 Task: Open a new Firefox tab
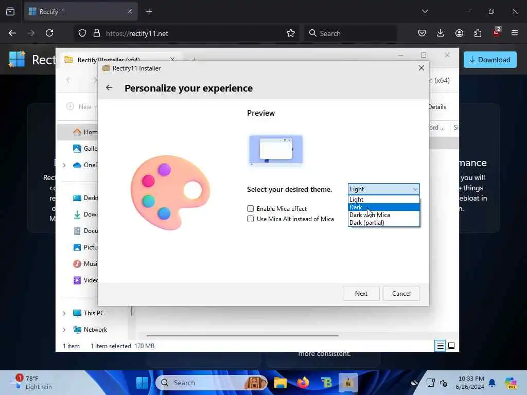149,12
